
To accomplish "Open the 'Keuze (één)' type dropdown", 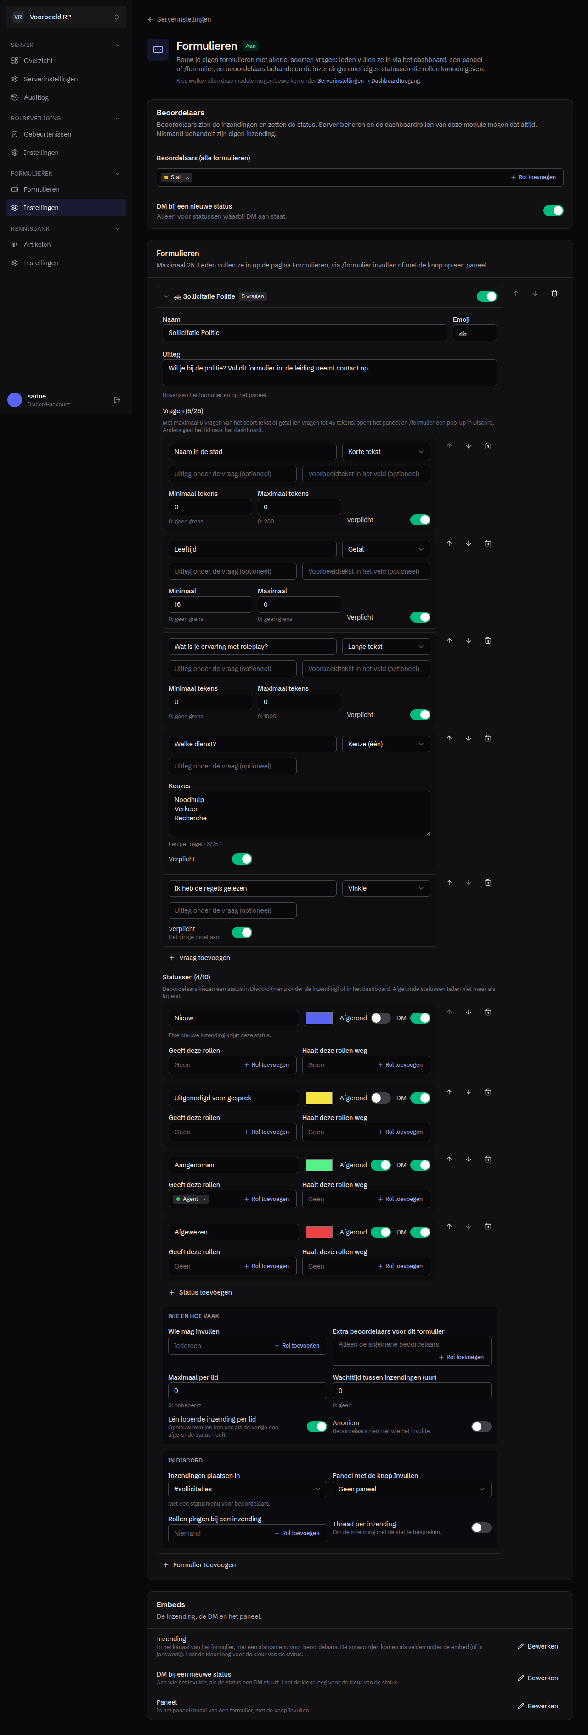I will pos(386,744).
